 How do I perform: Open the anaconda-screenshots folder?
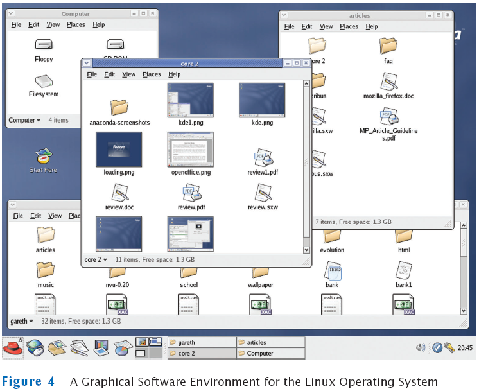pos(119,107)
